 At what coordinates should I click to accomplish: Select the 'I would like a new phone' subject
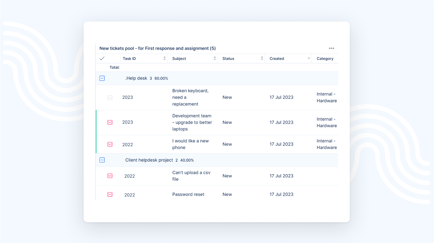(190, 144)
